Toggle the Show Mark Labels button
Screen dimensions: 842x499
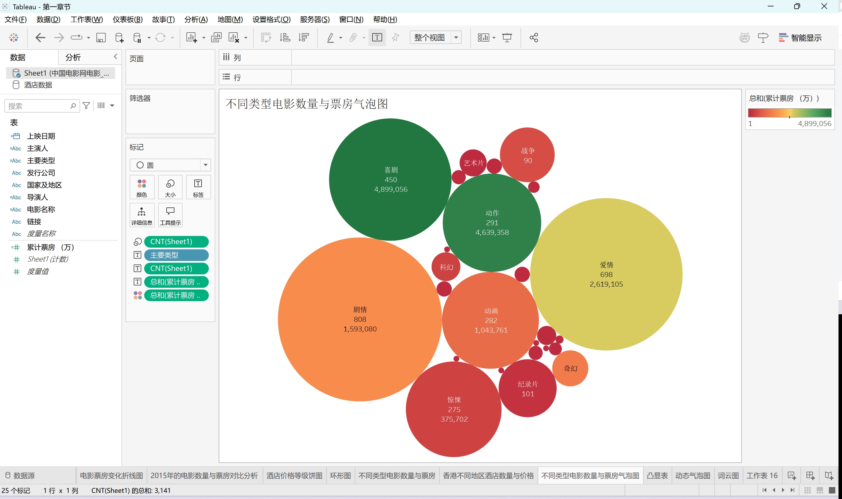click(x=377, y=38)
